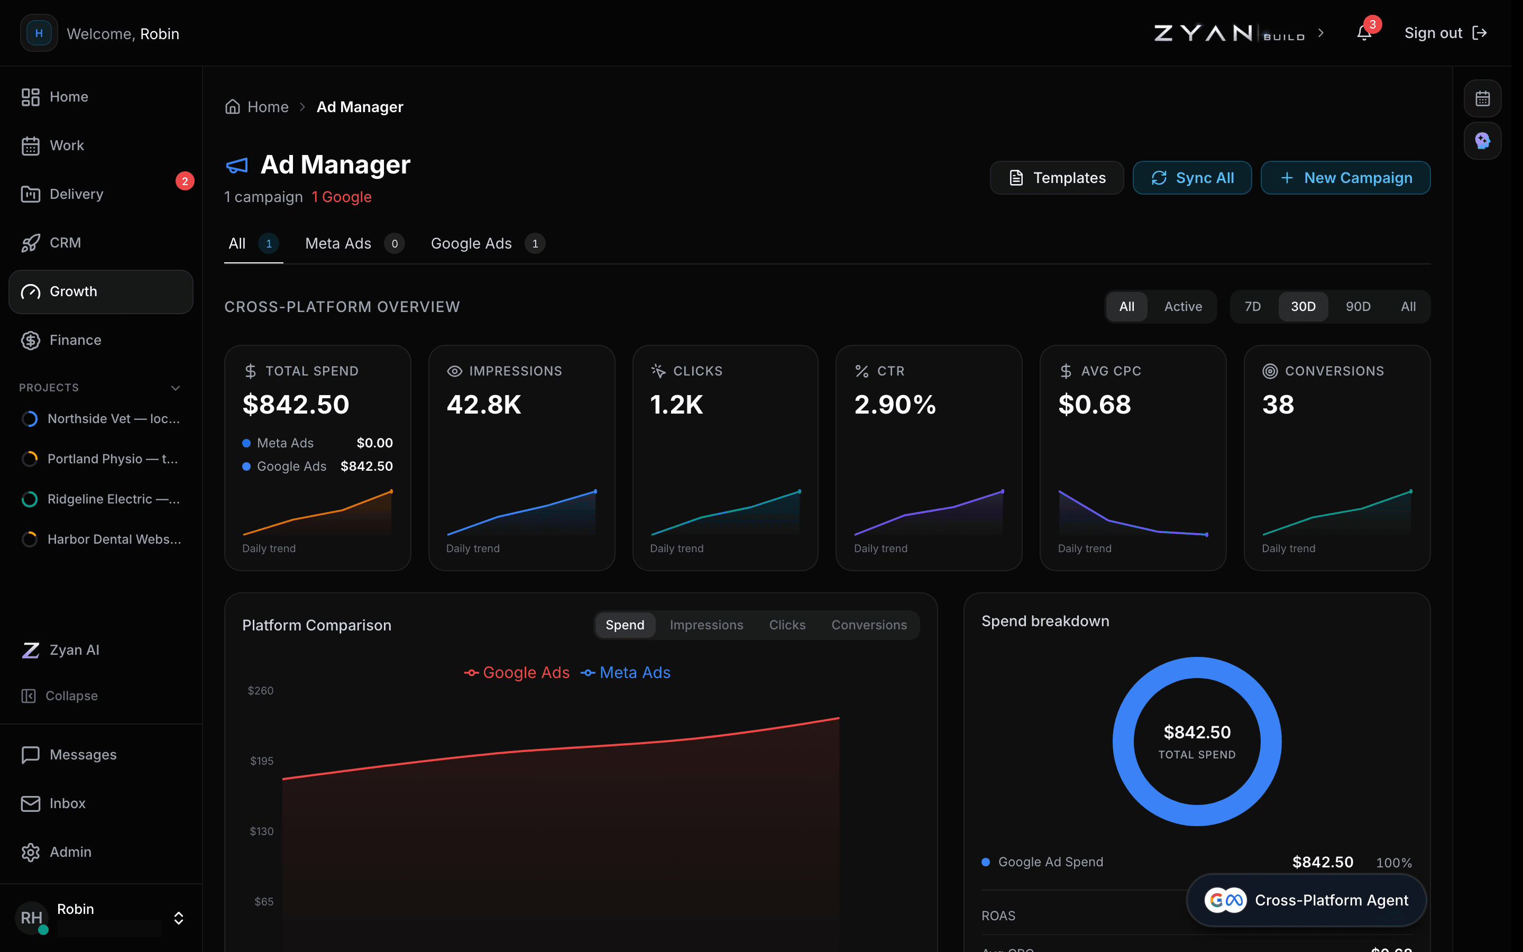Set date range to 30D
This screenshot has height=952, width=1523.
[x=1302, y=307]
